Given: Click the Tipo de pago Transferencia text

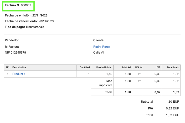Looking at the screenshot, I should 35,27.
